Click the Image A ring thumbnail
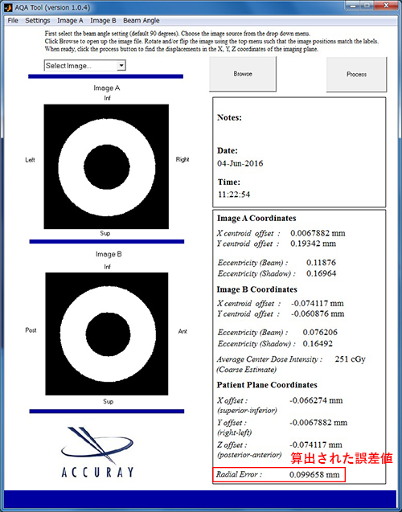Viewport: 402px width, 512px height. (x=106, y=166)
